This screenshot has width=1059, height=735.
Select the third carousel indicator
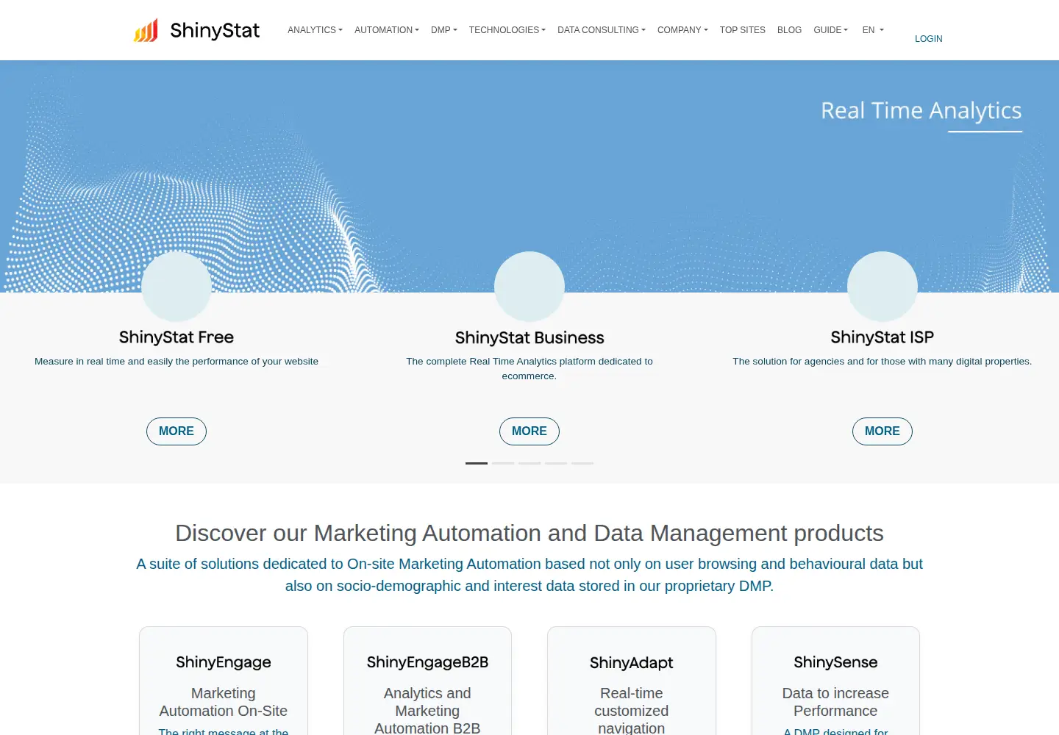[529, 463]
